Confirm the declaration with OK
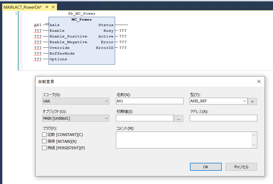 click(206, 167)
